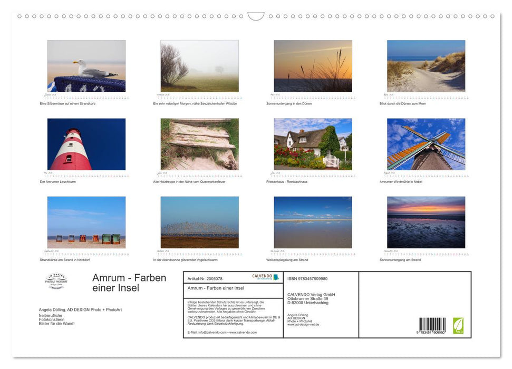
Task: Expand the old wooden stairs photo
Action: click(x=199, y=144)
